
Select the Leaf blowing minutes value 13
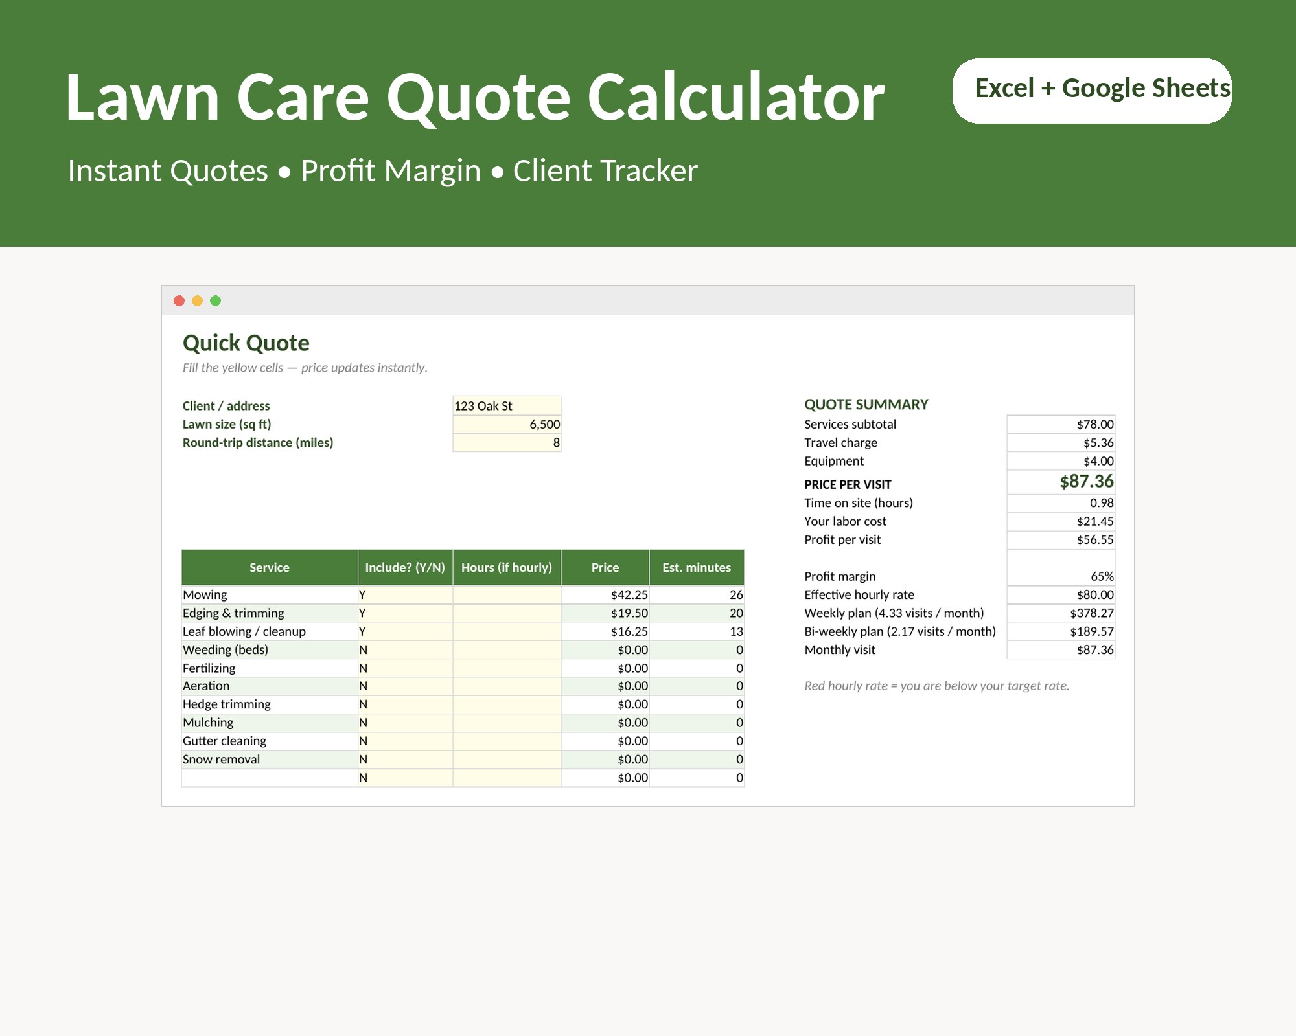coord(697,631)
